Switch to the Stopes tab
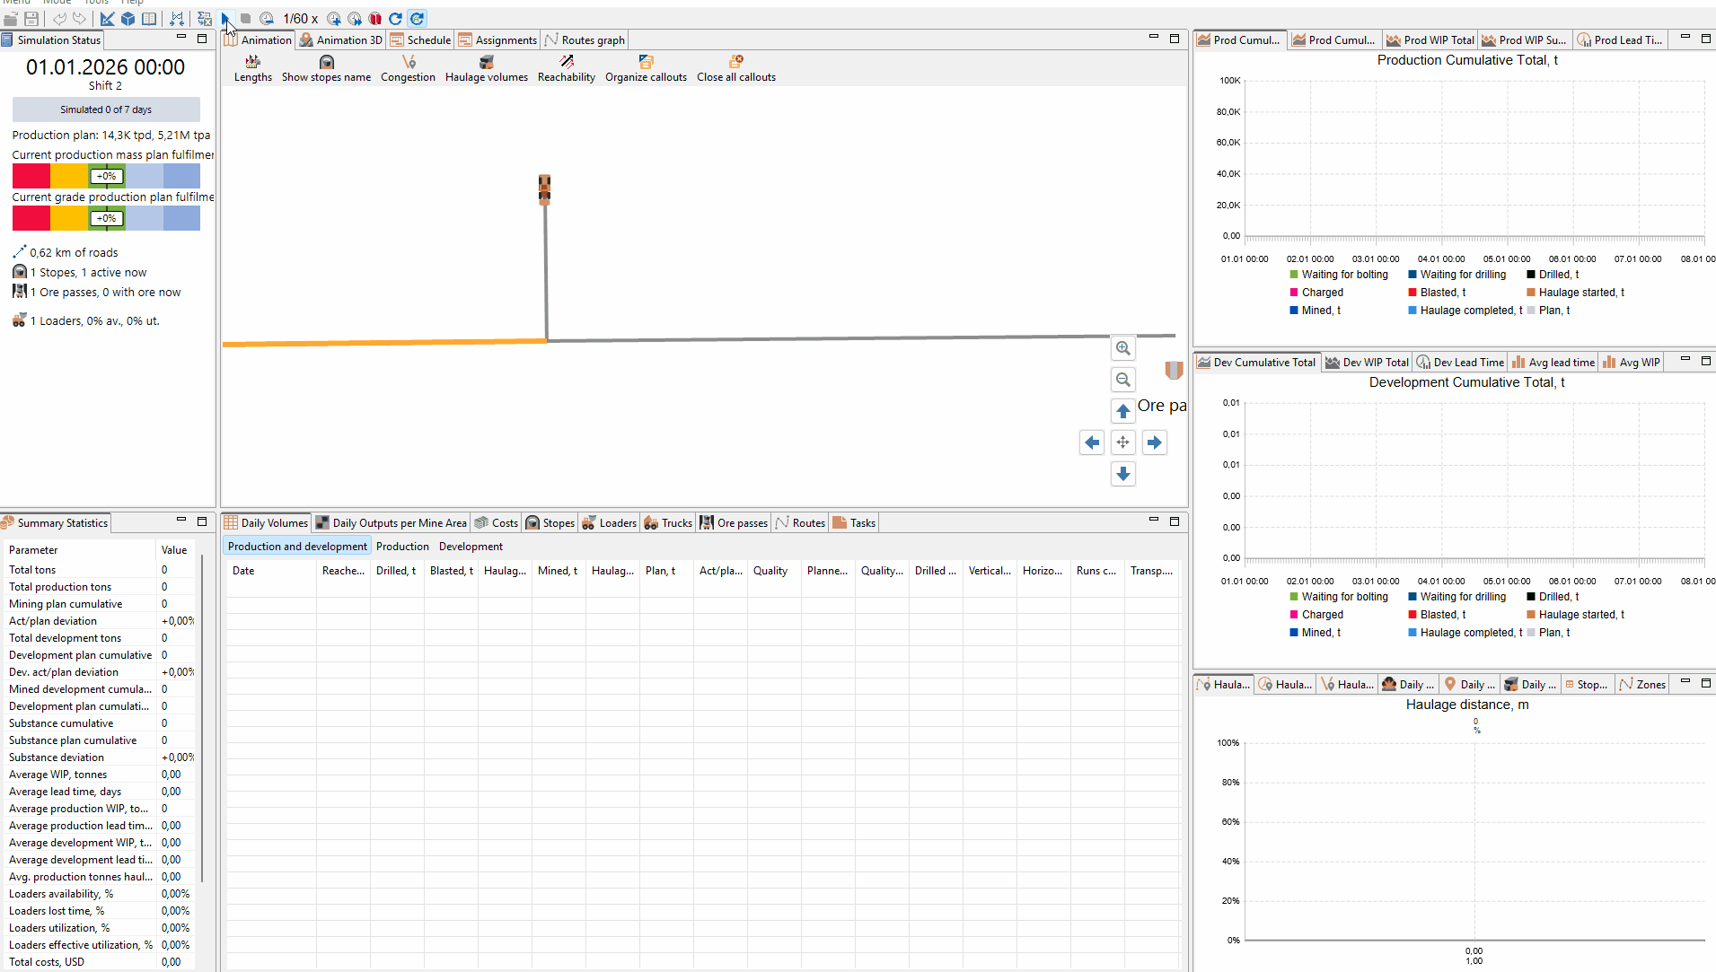Screen dimensions: 1716x972 click(x=550, y=522)
